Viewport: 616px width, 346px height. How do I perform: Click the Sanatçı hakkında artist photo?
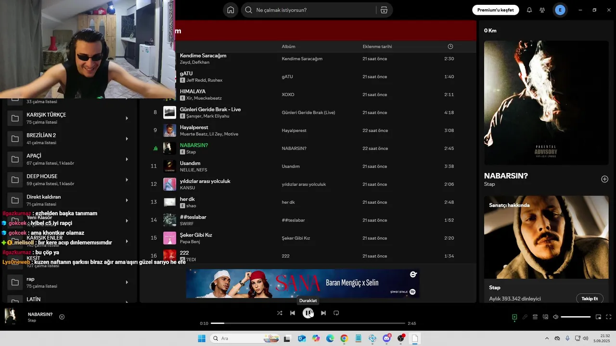coord(546,237)
